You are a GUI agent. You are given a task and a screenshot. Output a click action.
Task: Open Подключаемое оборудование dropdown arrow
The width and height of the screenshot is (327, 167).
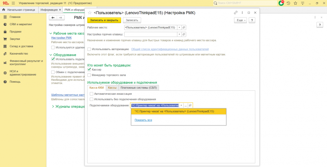click(181, 105)
